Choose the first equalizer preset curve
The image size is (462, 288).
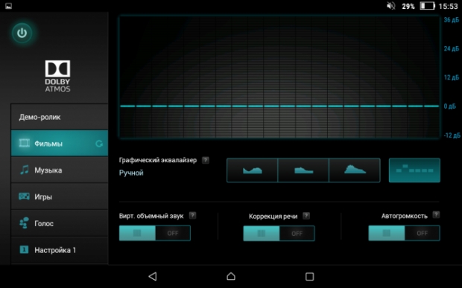252,170
